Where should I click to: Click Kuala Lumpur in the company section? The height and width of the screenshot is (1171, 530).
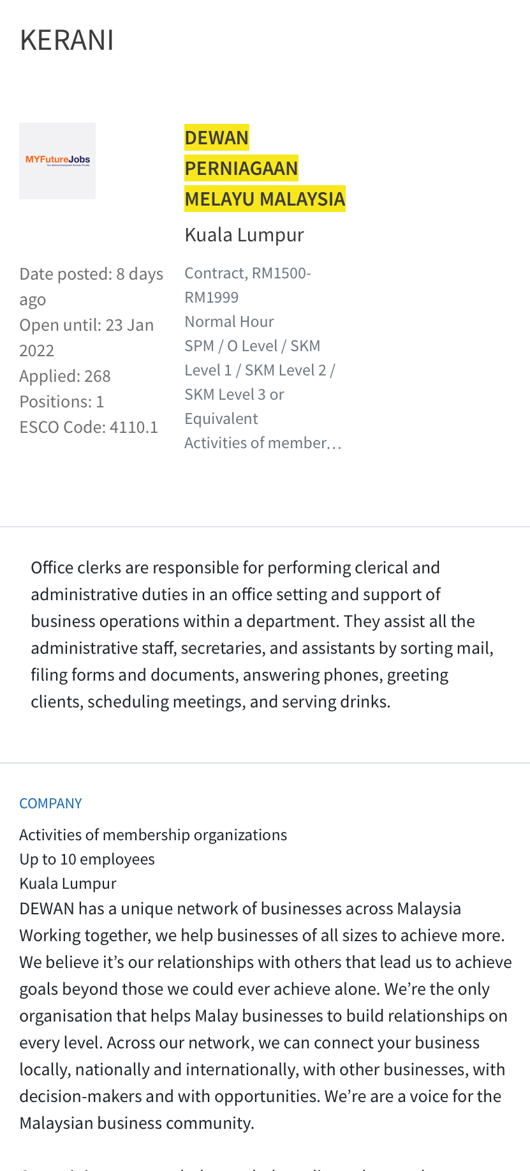(x=68, y=883)
